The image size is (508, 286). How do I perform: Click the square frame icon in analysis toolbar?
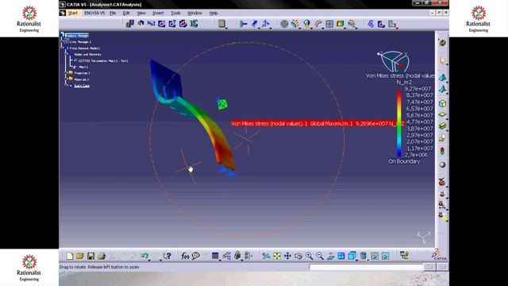pyautogui.click(x=329, y=24)
